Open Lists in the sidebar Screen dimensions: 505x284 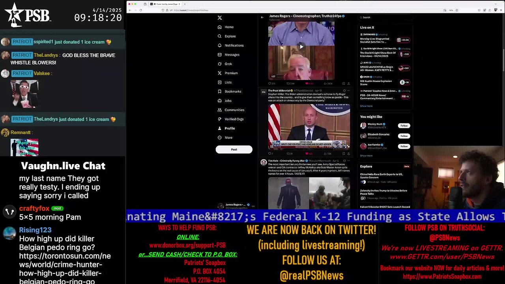224,82
